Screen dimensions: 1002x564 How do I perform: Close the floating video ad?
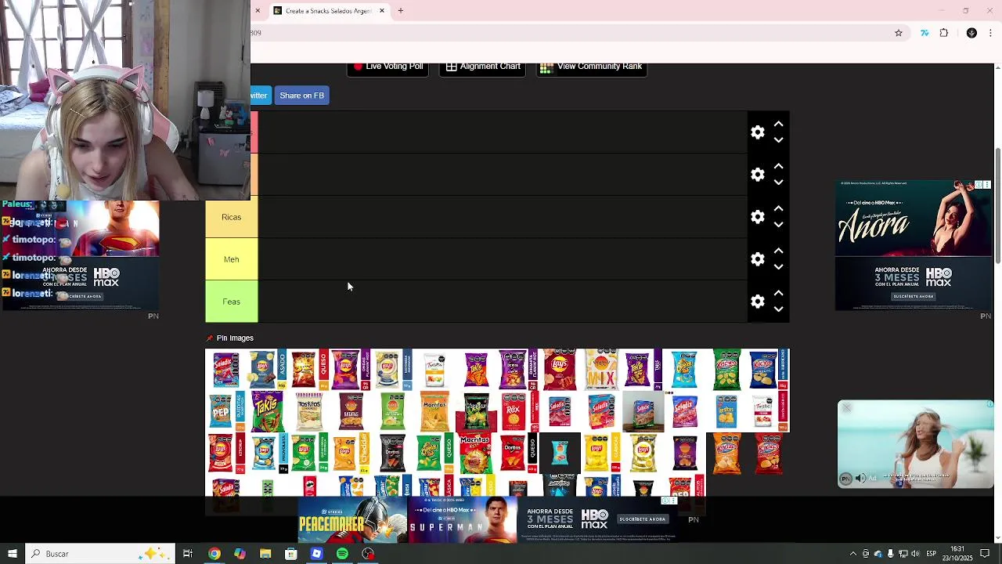845,408
